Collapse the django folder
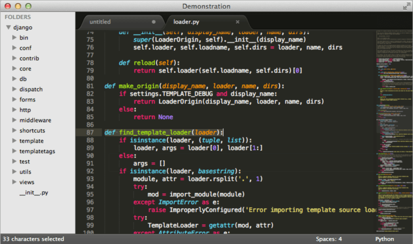The width and height of the screenshot is (413, 244). 8,27
